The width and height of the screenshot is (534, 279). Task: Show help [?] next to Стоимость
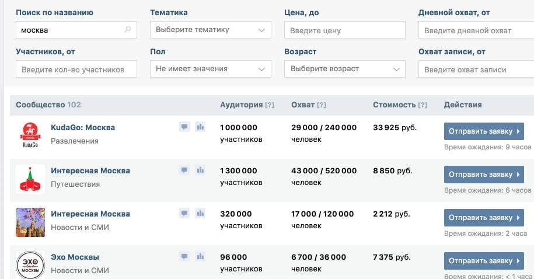click(x=423, y=105)
